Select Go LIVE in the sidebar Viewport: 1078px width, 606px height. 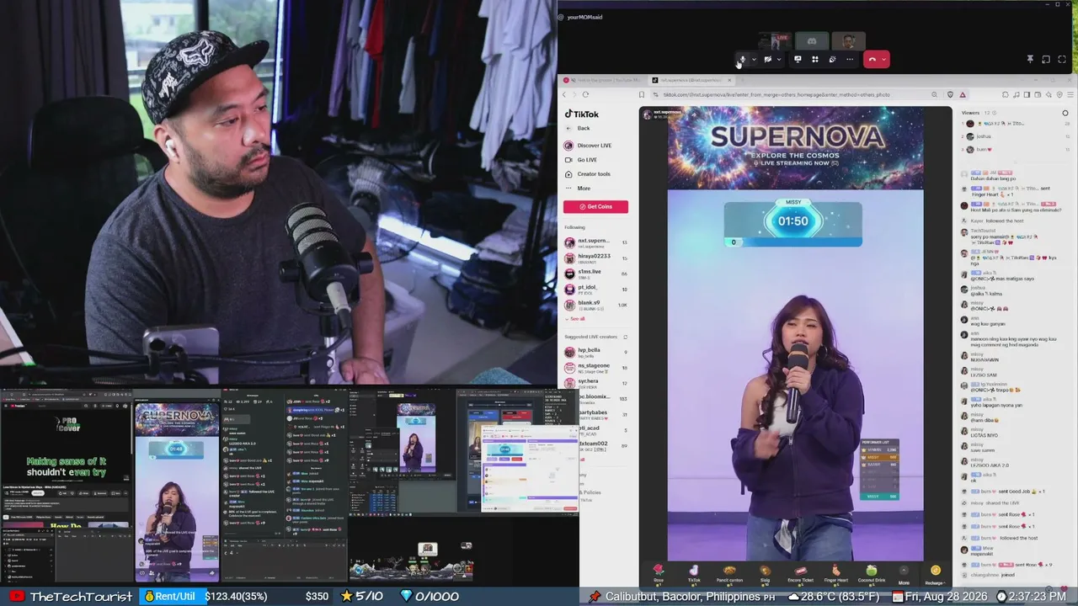(x=580, y=160)
